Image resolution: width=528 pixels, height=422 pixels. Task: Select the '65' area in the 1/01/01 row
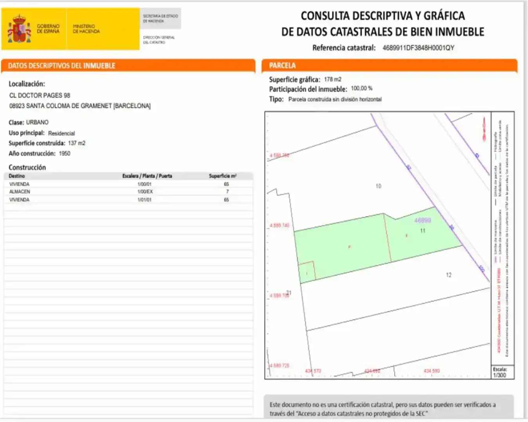point(226,200)
